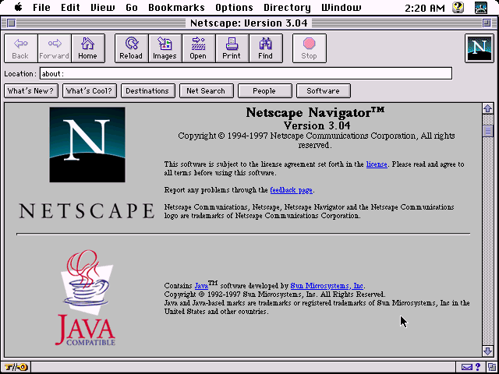Image resolution: width=499 pixels, height=374 pixels.
Task: Click the Software directory button
Action: 324,91
